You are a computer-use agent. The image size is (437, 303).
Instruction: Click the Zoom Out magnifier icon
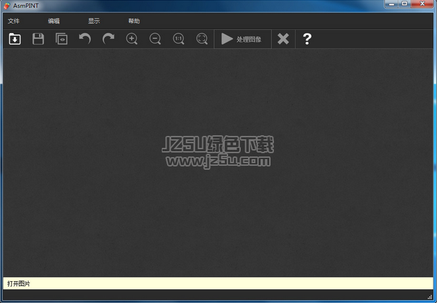tap(155, 38)
